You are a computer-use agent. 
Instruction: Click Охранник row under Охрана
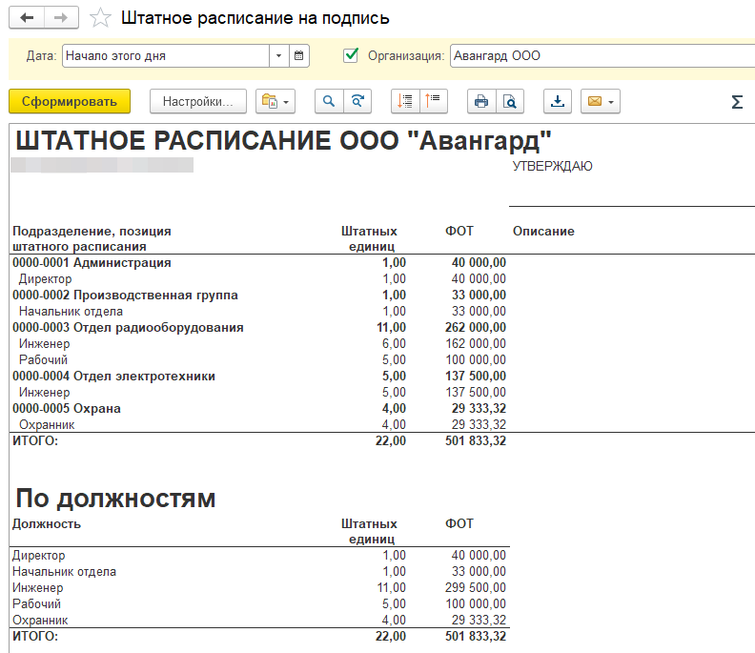click(47, 425)
